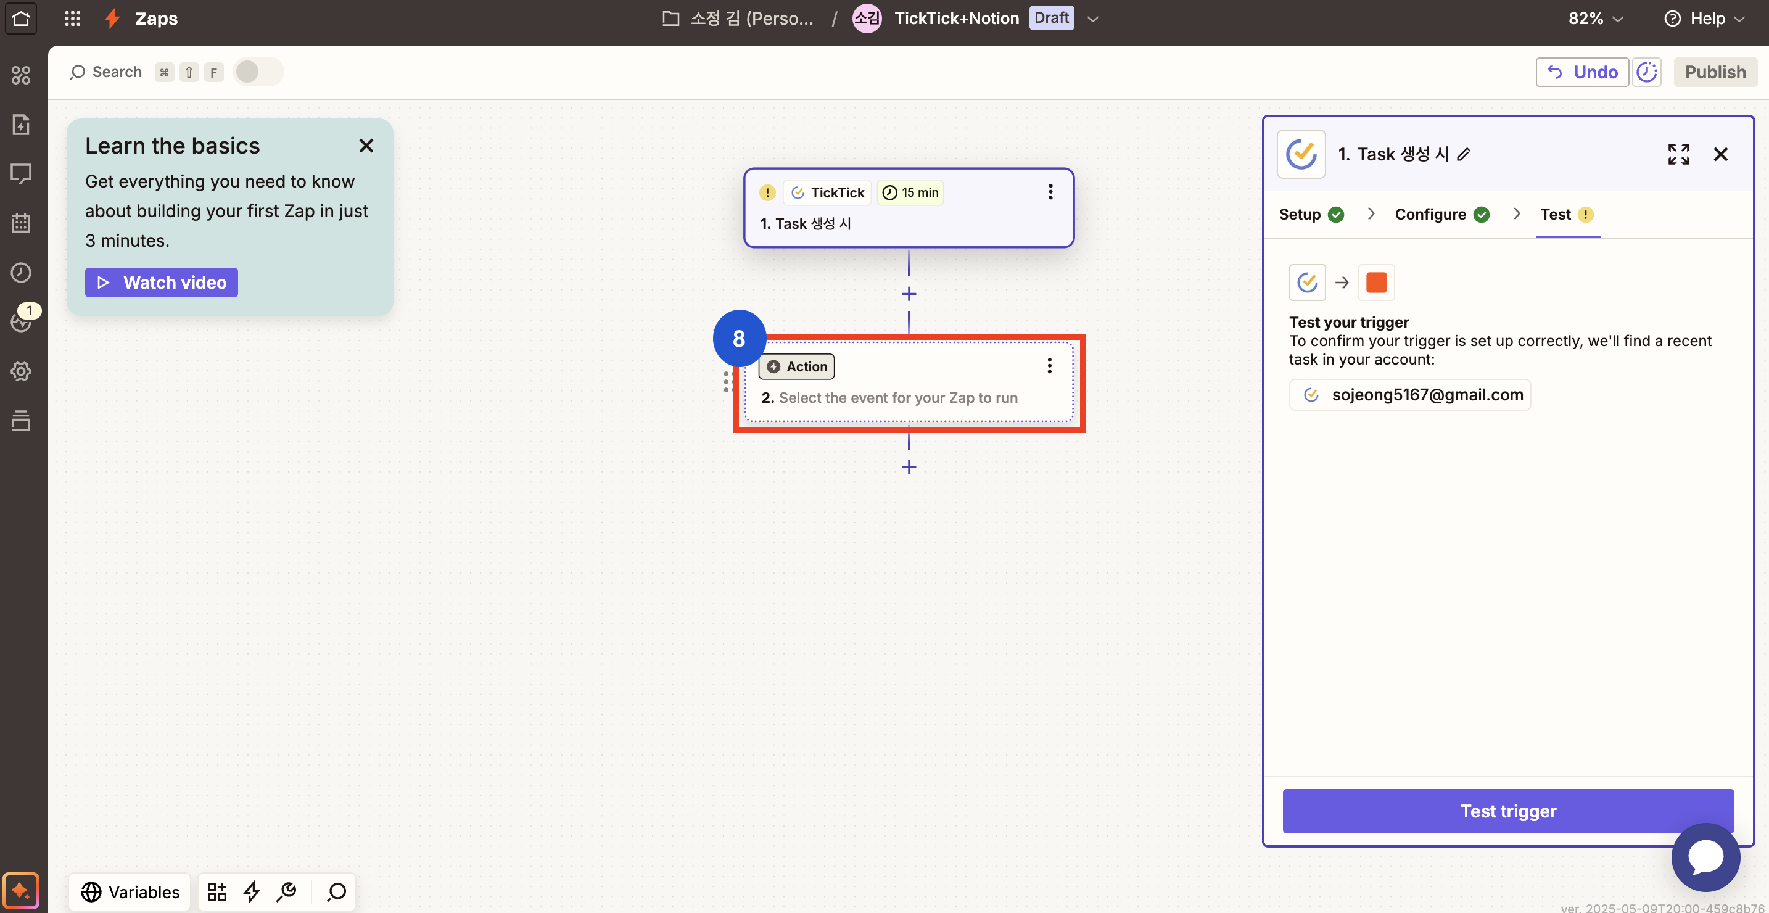Add a step below the Action step

point(909,467)
